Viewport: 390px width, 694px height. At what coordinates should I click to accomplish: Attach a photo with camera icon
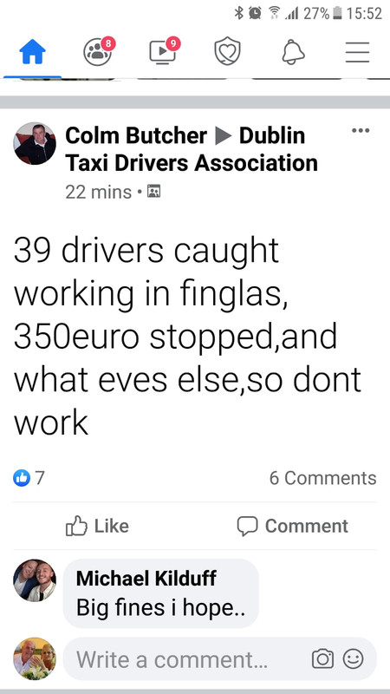322,658
